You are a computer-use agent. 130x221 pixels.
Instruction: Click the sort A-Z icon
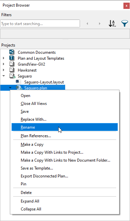coord(112,23)
